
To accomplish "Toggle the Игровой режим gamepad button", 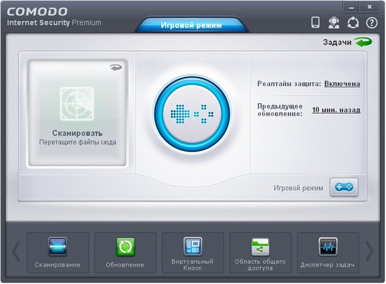I will [x=344, y=188].
